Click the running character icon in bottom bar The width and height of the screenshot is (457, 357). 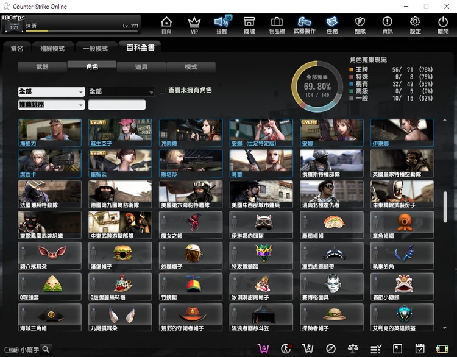point(286,348)
